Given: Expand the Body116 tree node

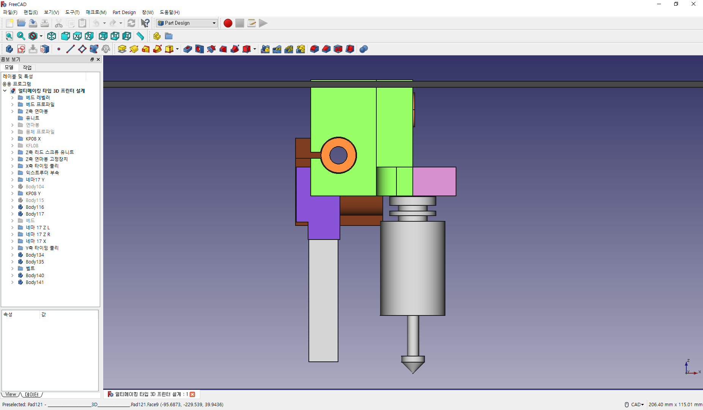Looking at the screenshot, I should tap(12, 207).
